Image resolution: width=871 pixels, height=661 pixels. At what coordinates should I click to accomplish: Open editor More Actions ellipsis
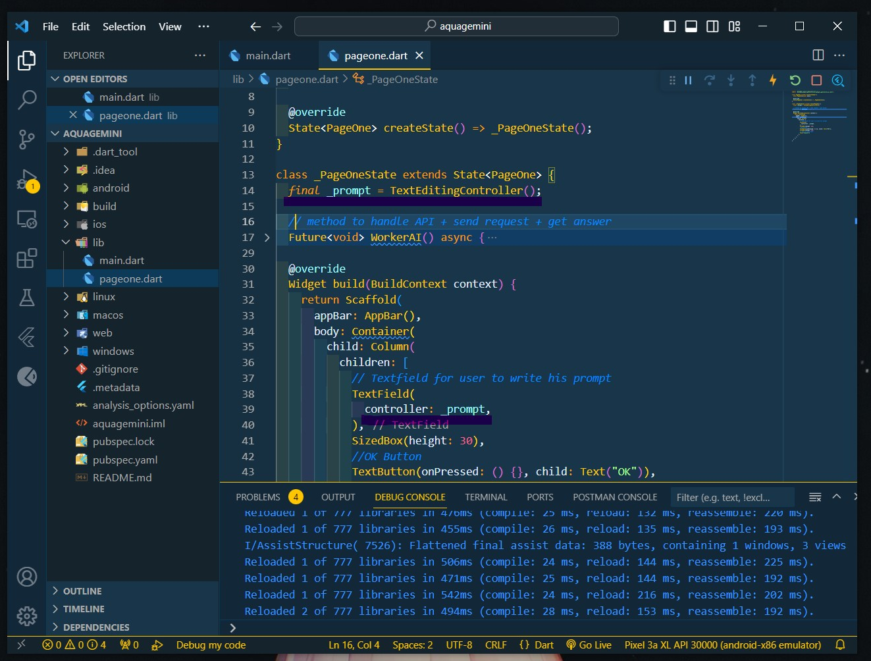tap(839, 55)
